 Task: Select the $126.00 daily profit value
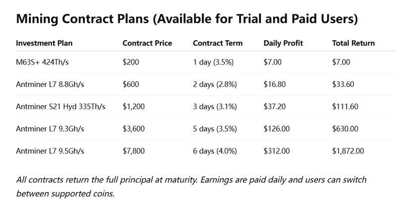276,129
